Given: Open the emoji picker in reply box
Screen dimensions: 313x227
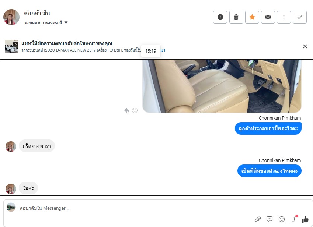Looking at the screenshot, I should click(x=281, y=219).
